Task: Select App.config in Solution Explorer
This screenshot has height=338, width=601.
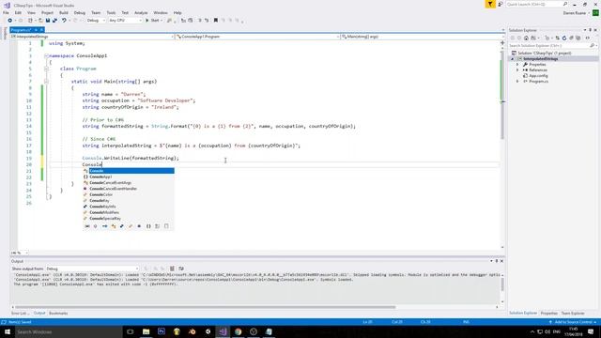Action: (x=538, y=76)
